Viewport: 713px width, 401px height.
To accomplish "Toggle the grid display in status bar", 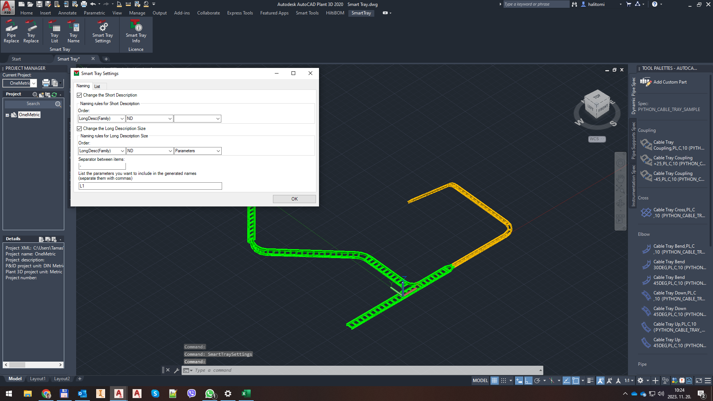I will coord(494,381).
